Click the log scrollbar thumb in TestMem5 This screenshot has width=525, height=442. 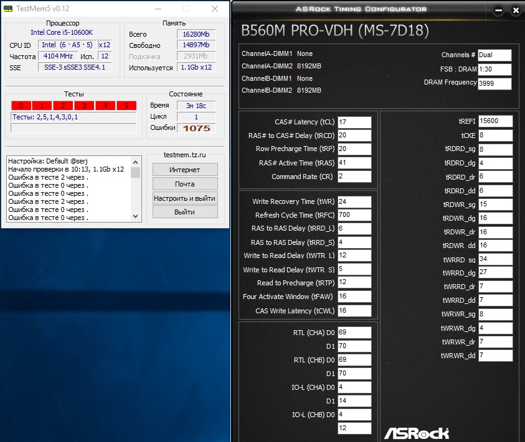pyautogui.click(x=135, y=173)
